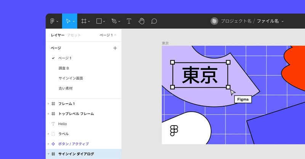This screenshot has width=305, height=159.
Task: Select the Pen tool
Action: tap(114, 21)
